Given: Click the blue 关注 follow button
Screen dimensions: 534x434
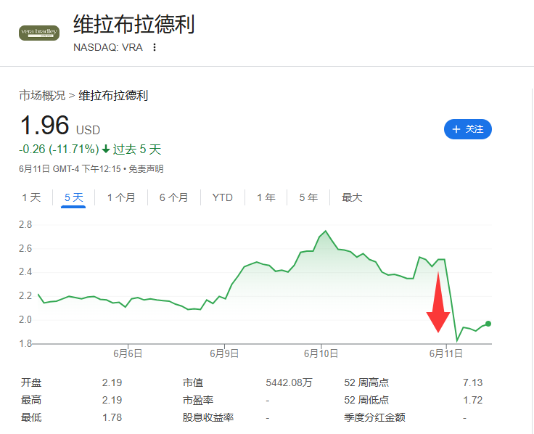Looking at the screenshot, I should coord(467,129).
